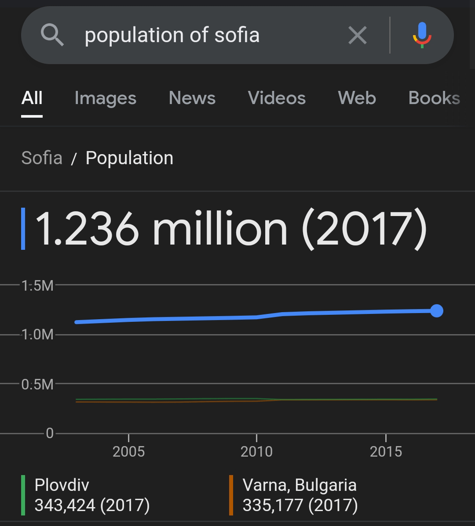Open the Varna, Bulgaria population entry

point(300,495)
